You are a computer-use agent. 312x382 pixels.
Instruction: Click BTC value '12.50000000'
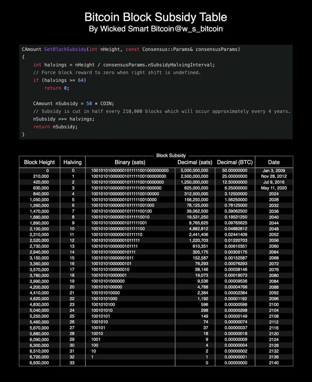(x=235, y=182)
